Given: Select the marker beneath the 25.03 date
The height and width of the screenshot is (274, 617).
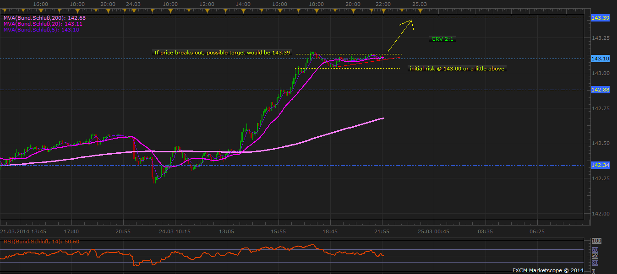Looking at the screenshot, I should 420,10.
